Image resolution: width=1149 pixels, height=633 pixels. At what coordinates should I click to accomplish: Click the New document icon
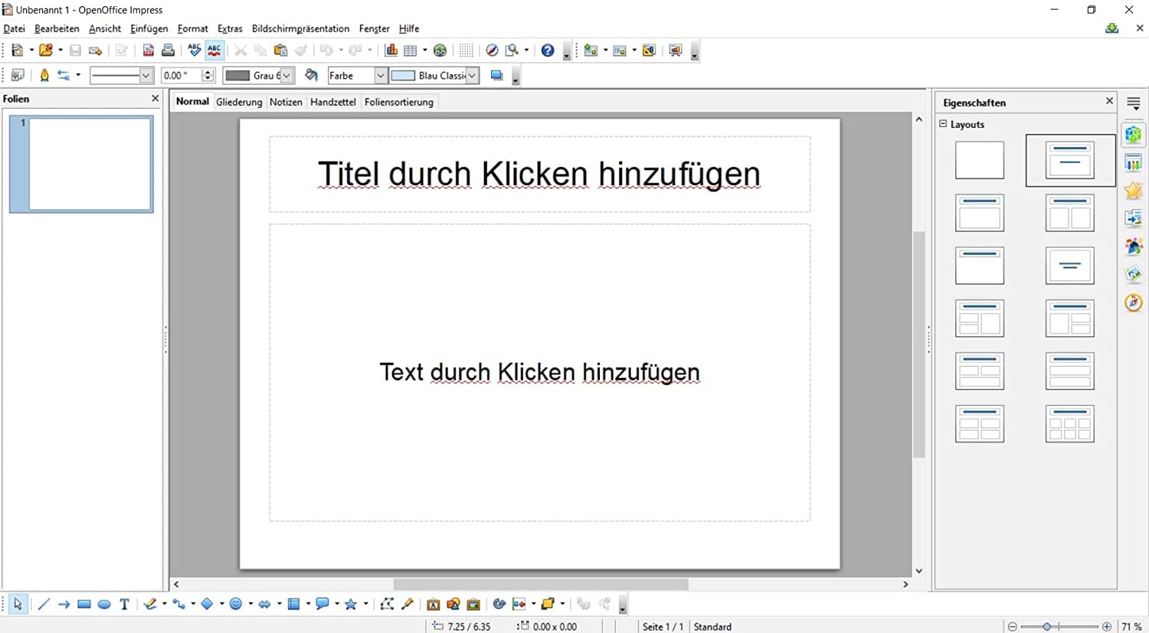point(17,51)
